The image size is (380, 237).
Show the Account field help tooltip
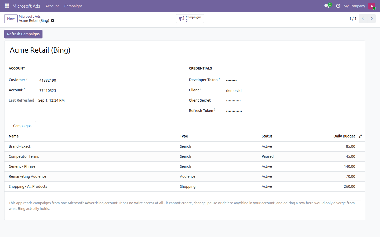pyautogui.click(x=24, y=89)
